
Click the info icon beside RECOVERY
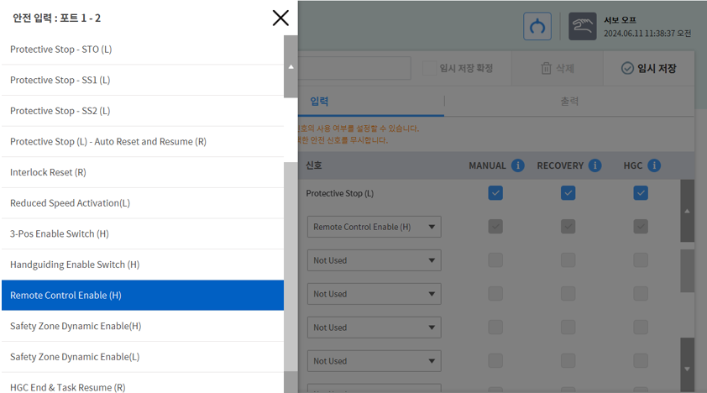pyautogui.click(x=594, y=165)
